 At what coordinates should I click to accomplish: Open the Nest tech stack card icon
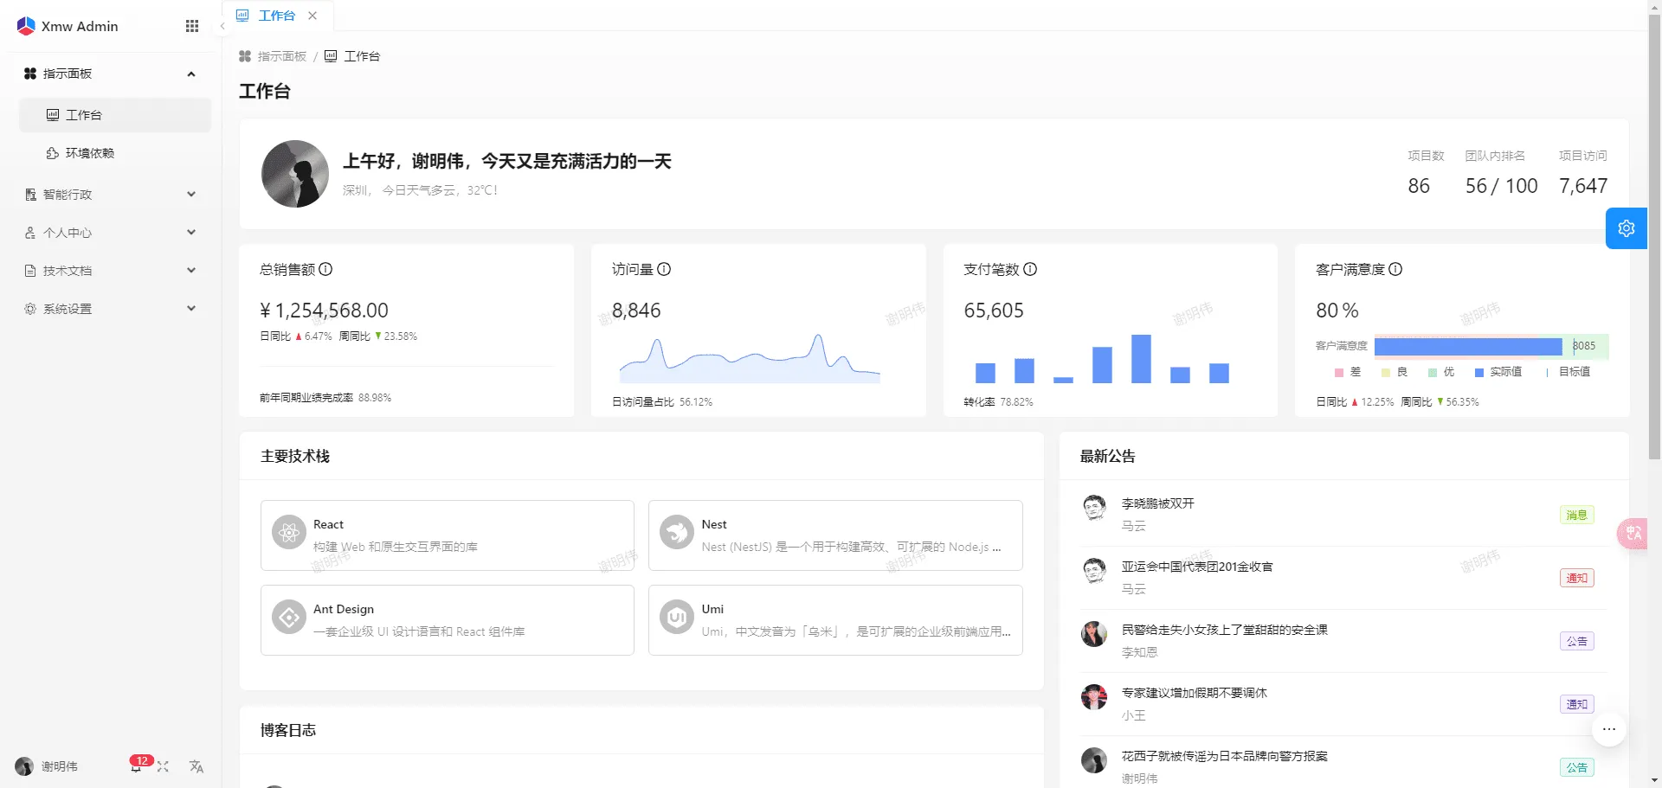point(677,533)
